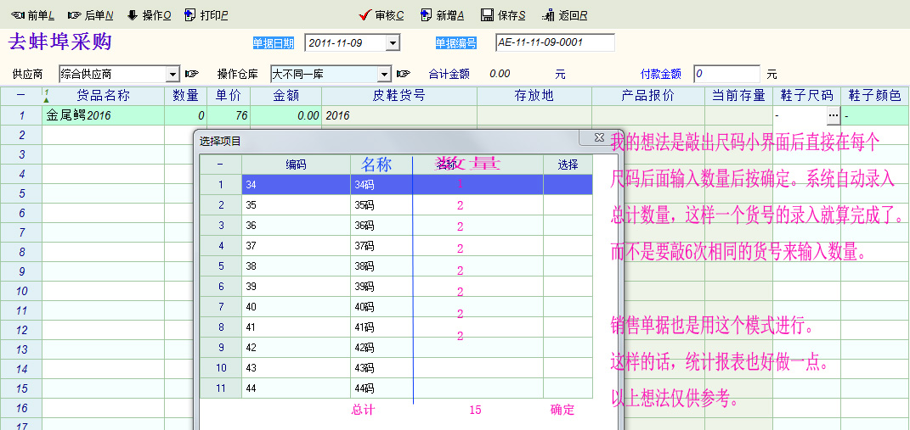This screenshot has height=430, width=910.
Task: Create a new record with 新增
Action: point(443,15)
